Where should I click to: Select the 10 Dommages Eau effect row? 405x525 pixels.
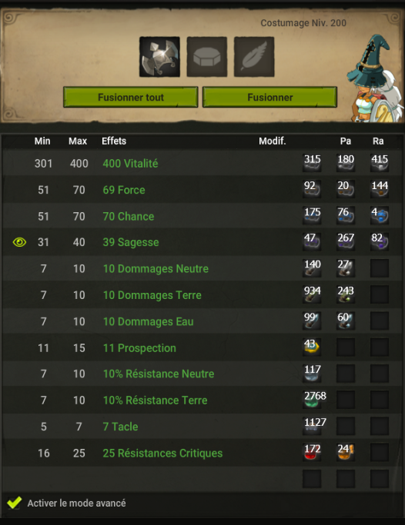point(202,321)
